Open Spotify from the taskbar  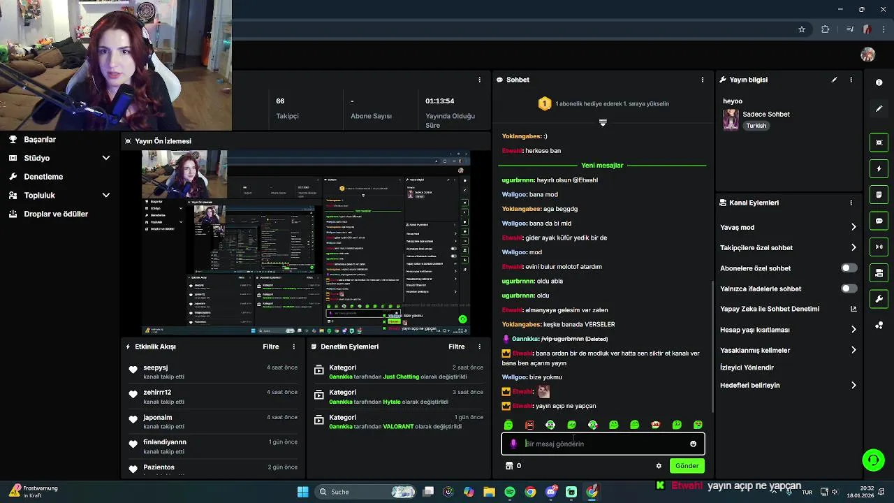(x=509, y=492)
